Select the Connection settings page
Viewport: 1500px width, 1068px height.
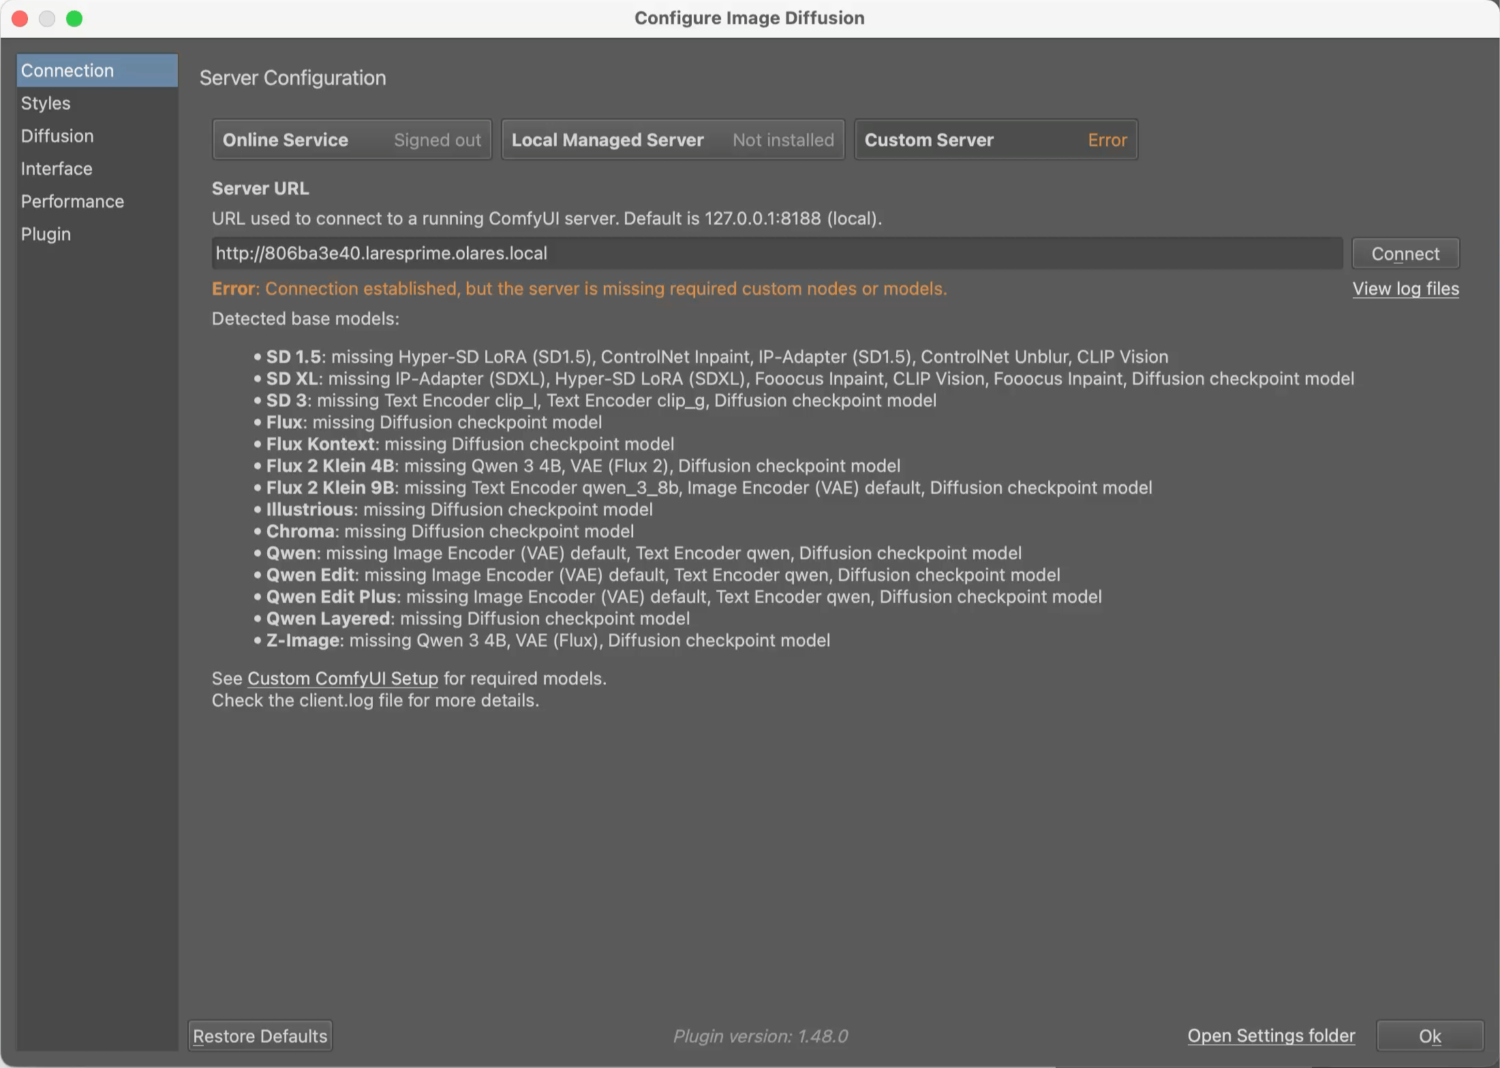tap(67, 70)
